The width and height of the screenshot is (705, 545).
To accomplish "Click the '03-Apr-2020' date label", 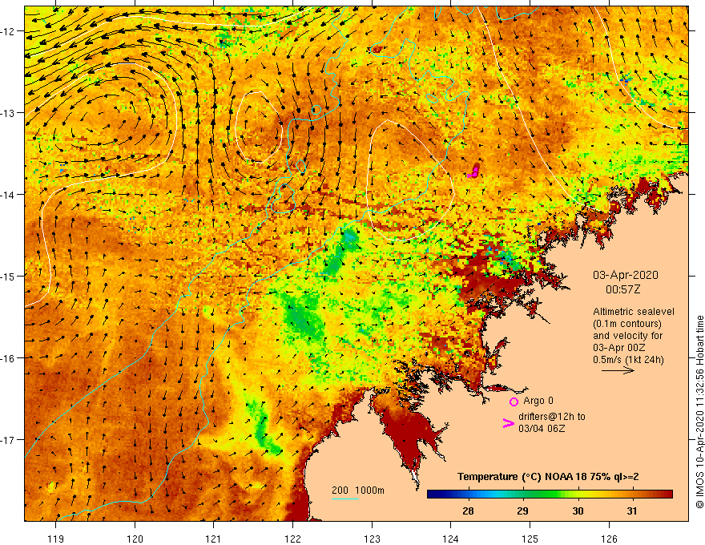I will click(x=626, y=275).
